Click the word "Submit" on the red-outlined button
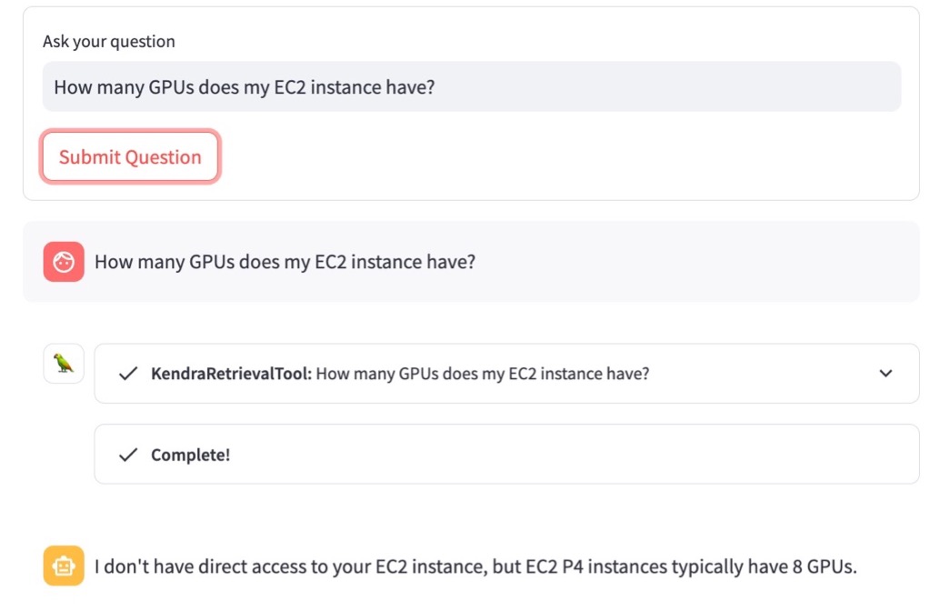The image size is (950, 611). pos(89,157)
